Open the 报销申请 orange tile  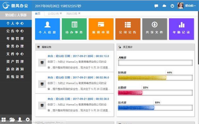click(101, 29)
